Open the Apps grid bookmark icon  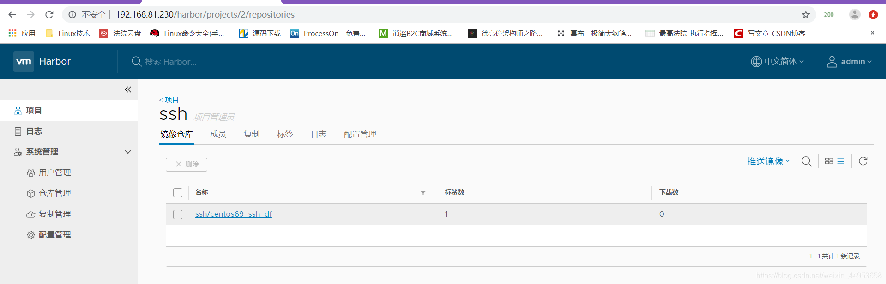click(x=12, y=33)
